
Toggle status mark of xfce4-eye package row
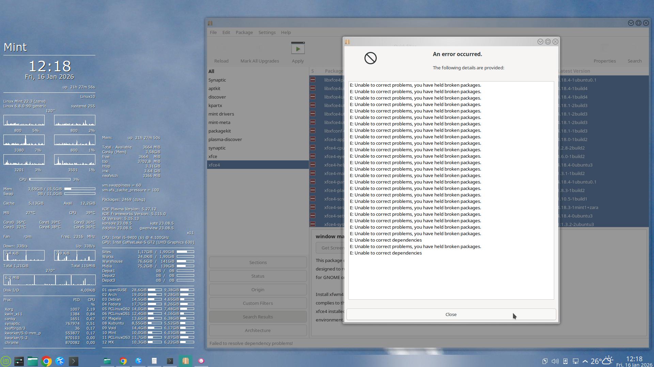point(312,156)
